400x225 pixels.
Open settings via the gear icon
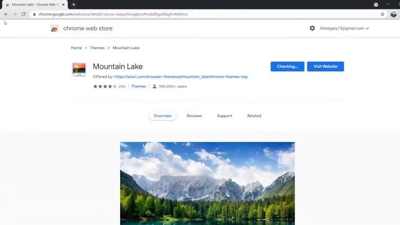[x=312, y=28]
